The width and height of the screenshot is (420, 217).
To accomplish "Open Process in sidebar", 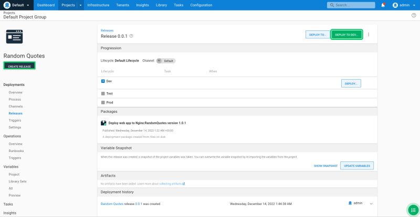I will (x=15, y=99).
